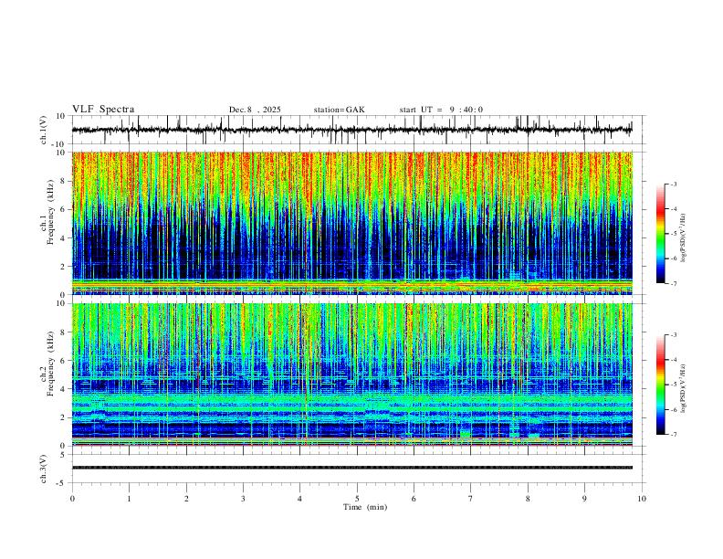Screen dimensions: 723x559
Task: Click the "-5" tick on ch.3 axis
Action: point(62,483)
